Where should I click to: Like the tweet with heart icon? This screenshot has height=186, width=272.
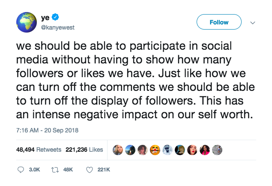[90, 170]
